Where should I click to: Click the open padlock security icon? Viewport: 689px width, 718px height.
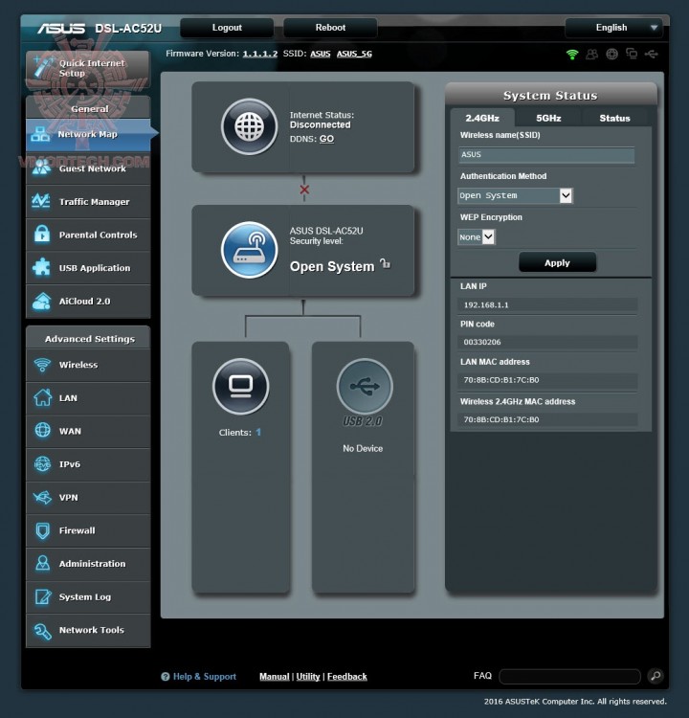tap(385, 264)
